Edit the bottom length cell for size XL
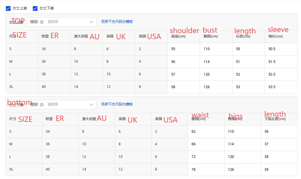Screen dimensions: 301x179 click(x=279, y=170)
